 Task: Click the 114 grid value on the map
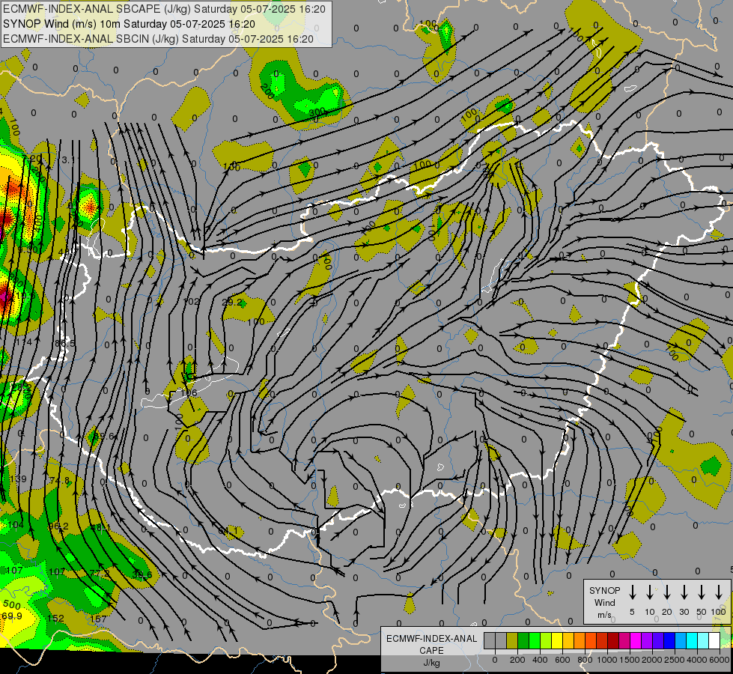[24, 342]
